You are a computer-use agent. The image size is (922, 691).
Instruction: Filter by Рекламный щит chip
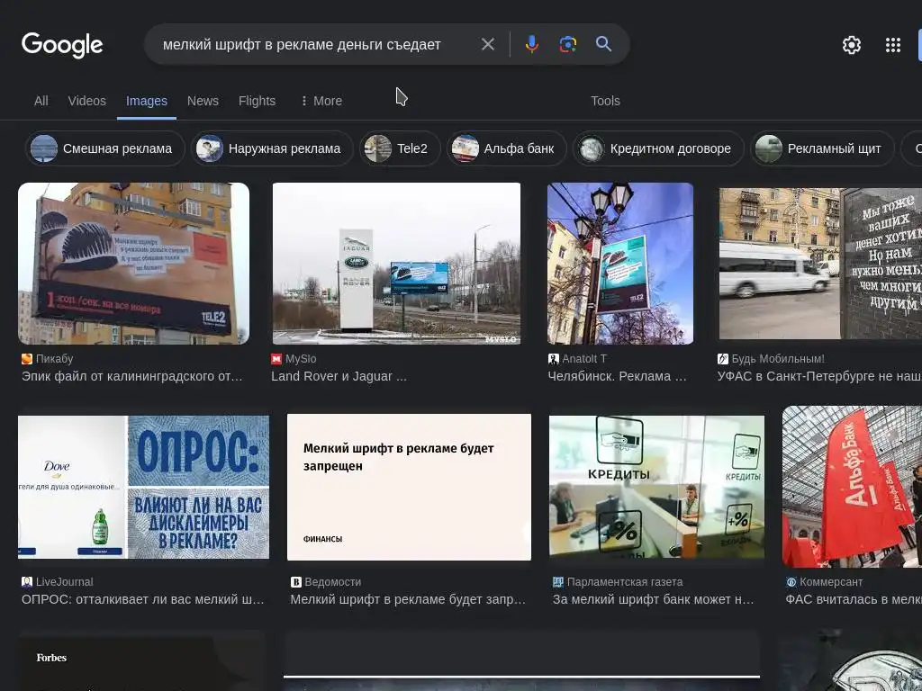(822, 148)
